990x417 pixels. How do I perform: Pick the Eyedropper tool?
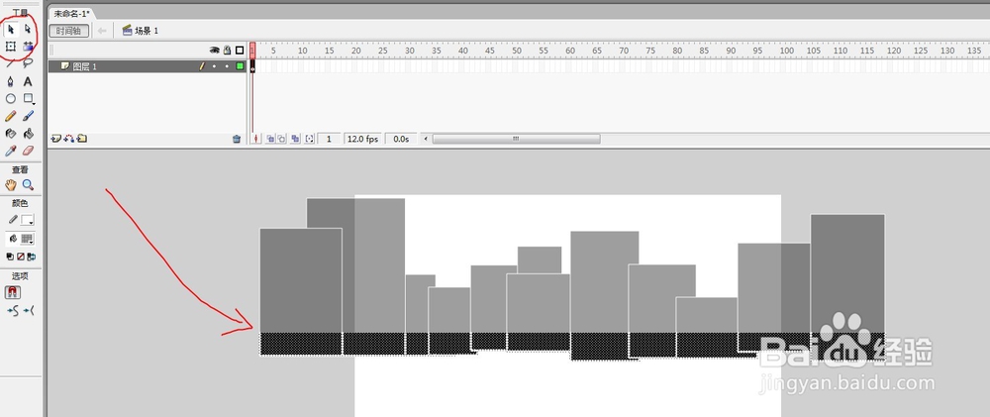(11, 151)
